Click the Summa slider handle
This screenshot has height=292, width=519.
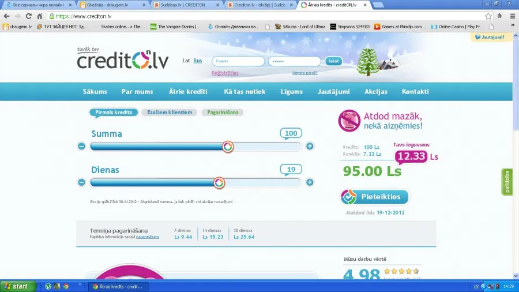228,147
